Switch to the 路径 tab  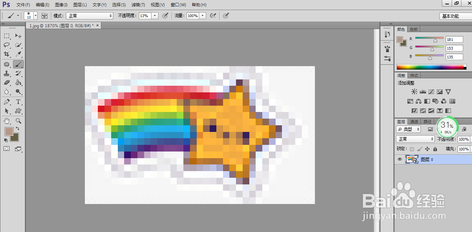427,122
